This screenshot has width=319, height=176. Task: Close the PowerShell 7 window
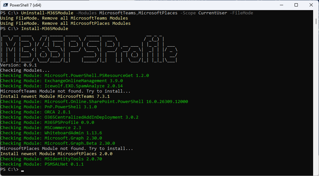(311, 5)
